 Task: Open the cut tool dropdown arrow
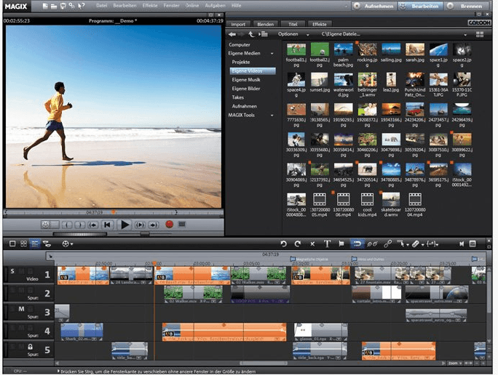422,245
